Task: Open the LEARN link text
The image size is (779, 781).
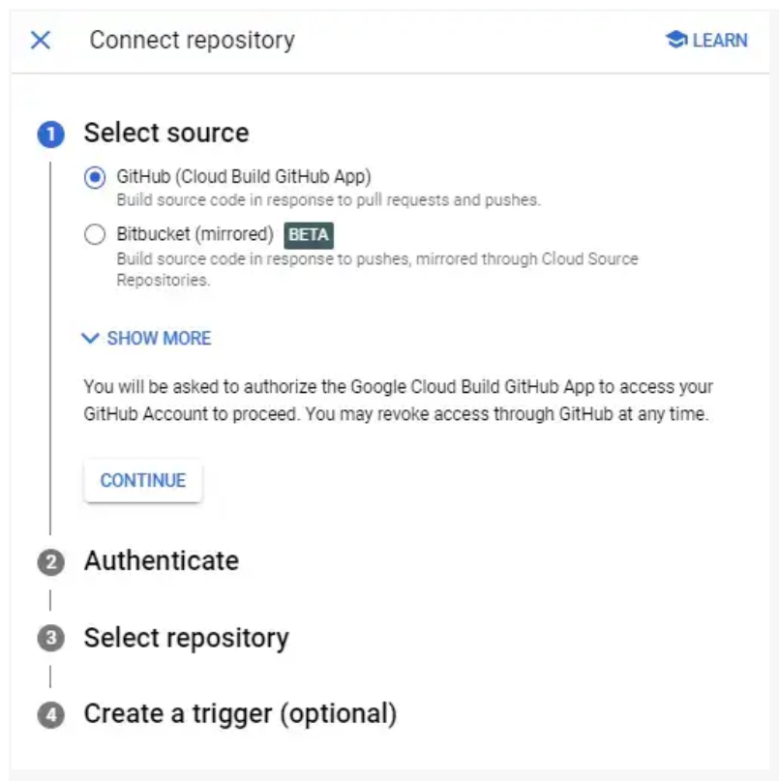Action: (x=720, y=41)
